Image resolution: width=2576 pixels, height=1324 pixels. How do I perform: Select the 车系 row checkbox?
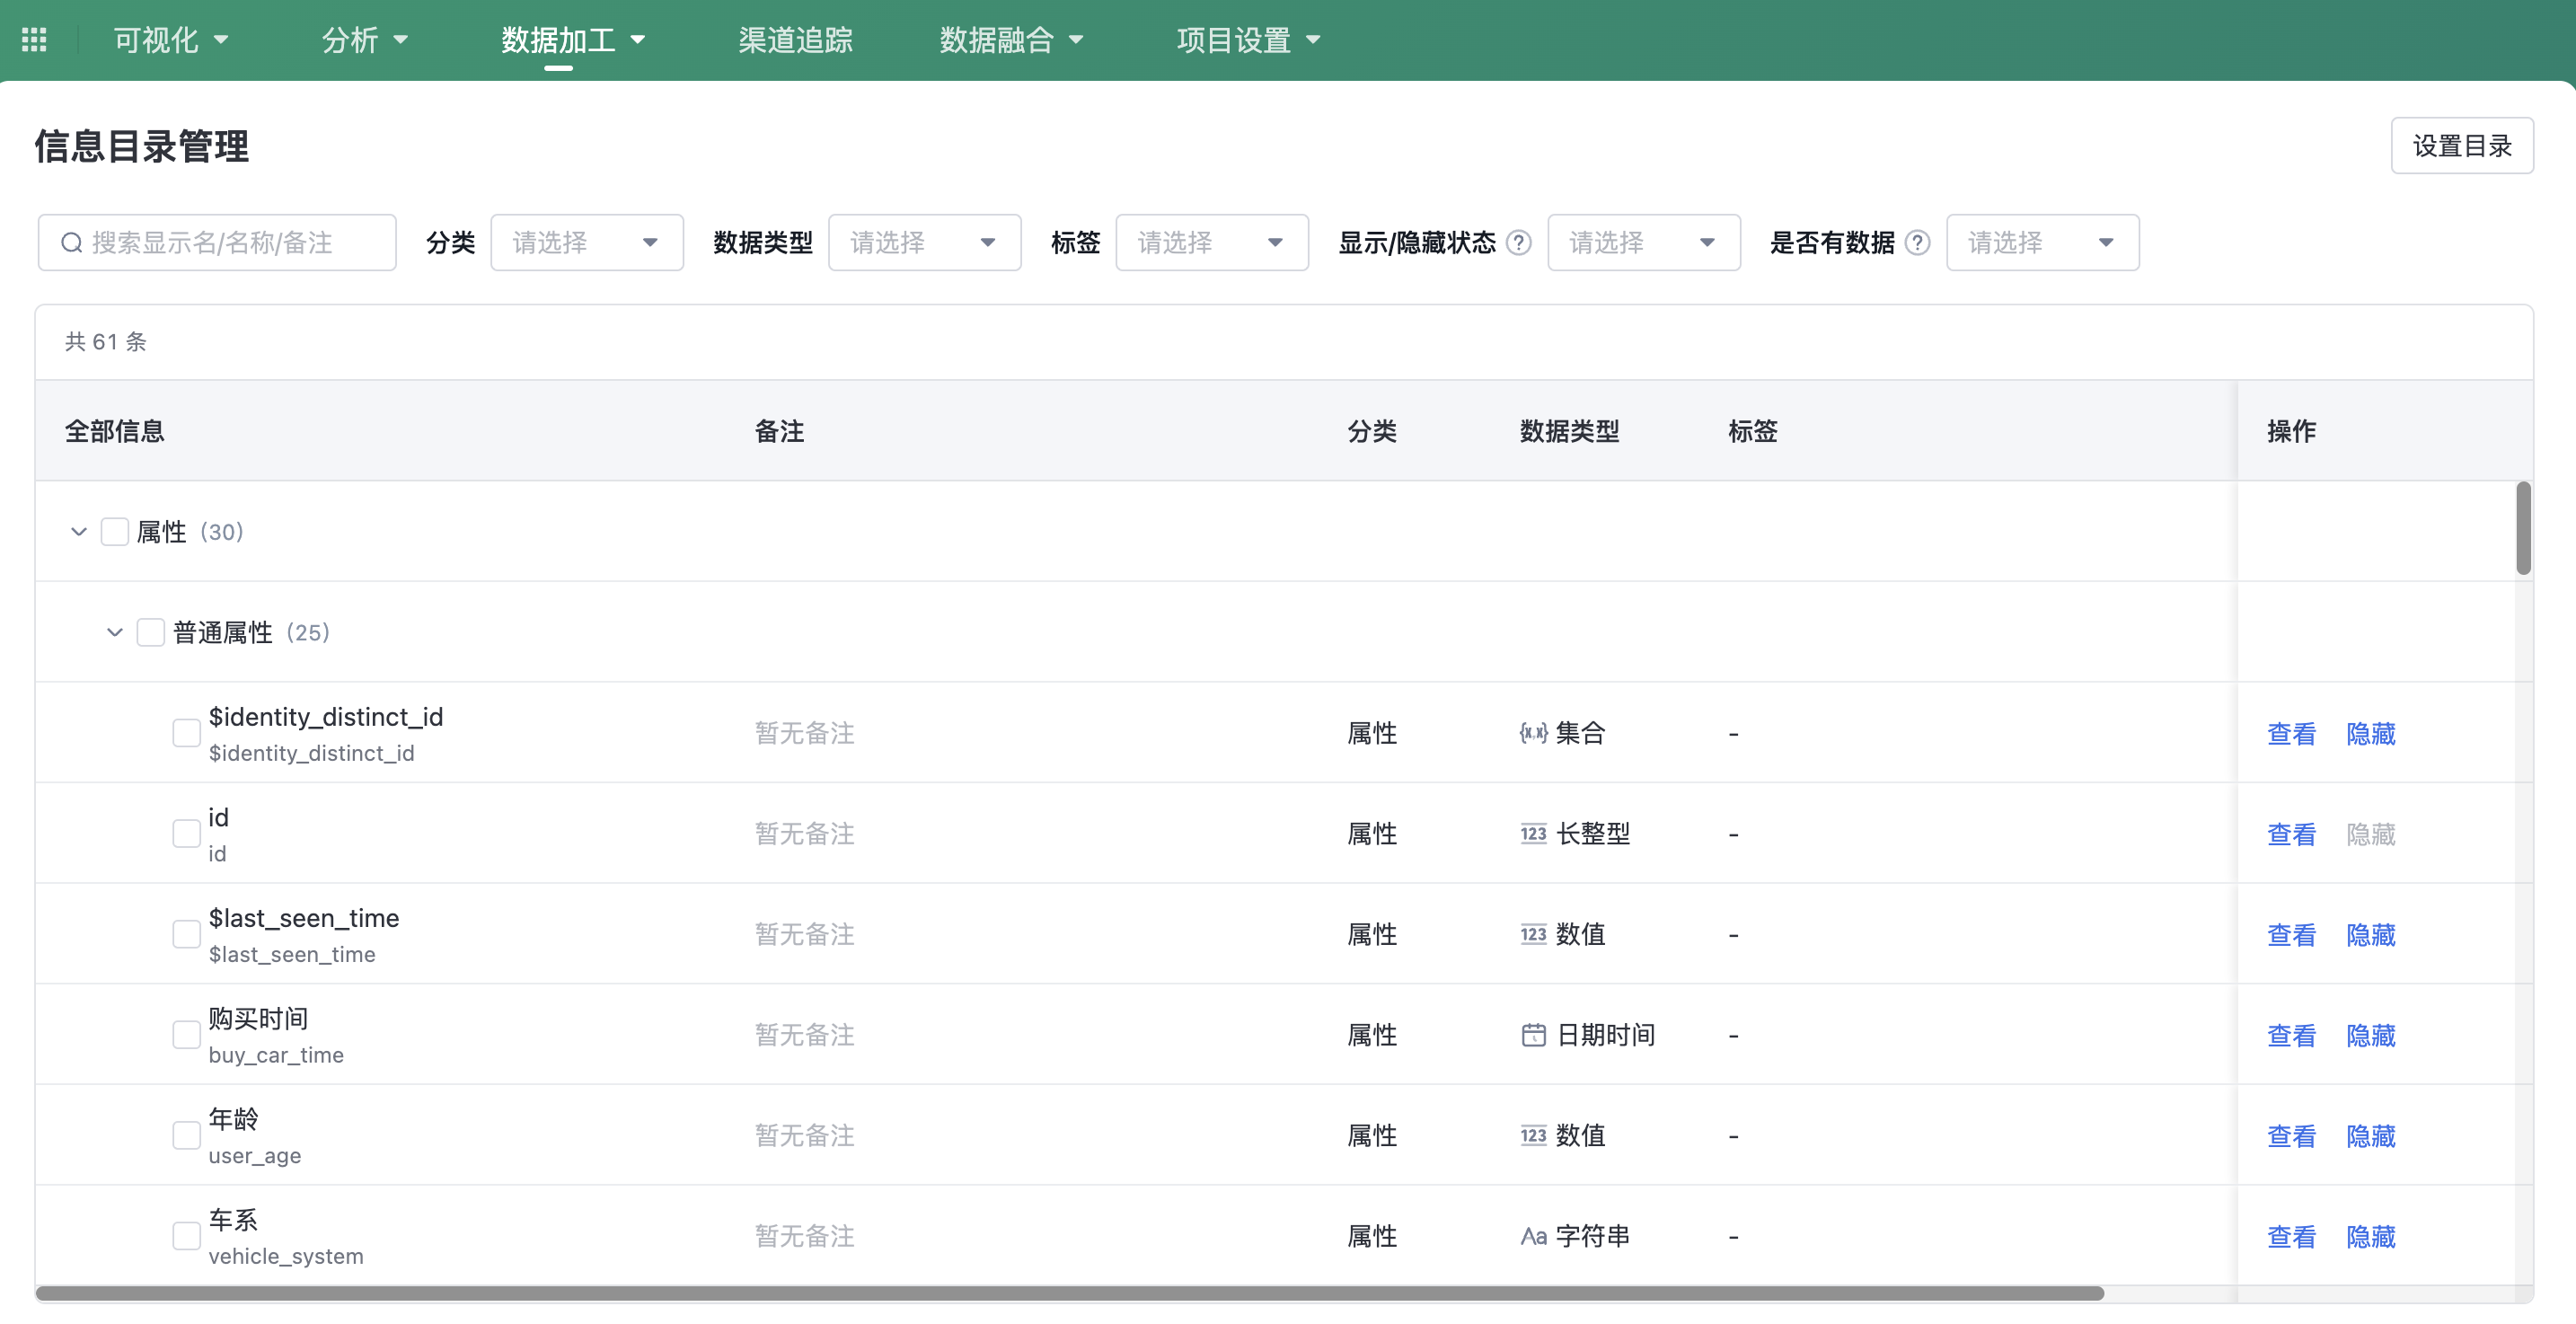point(187,1237)
